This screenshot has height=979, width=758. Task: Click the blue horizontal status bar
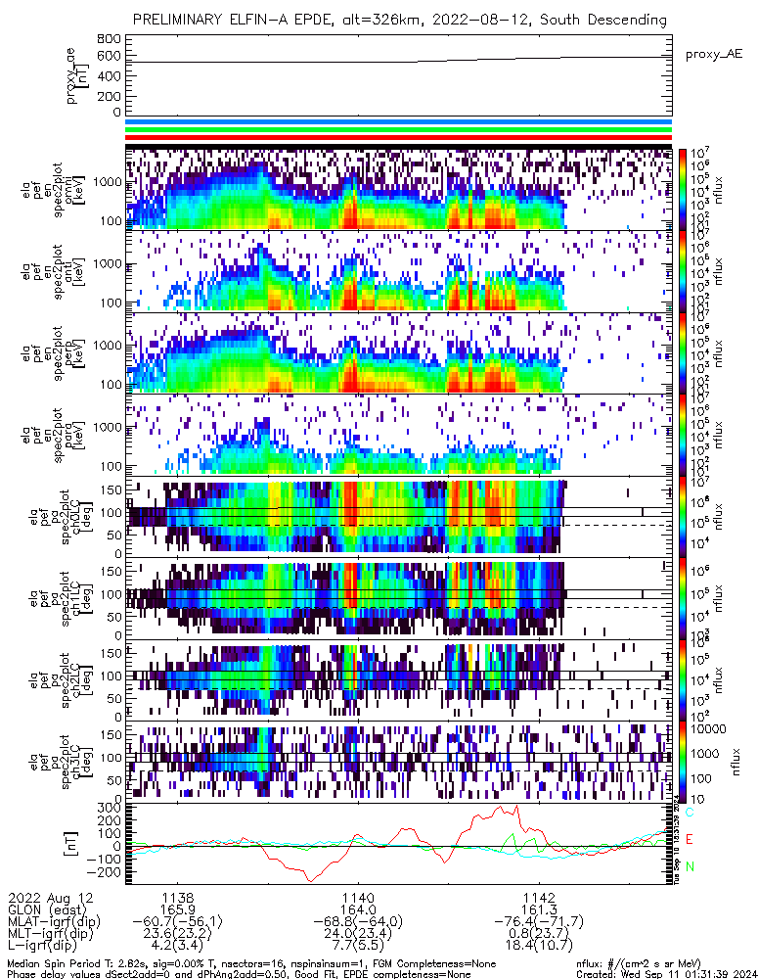[x=399, y=122]
